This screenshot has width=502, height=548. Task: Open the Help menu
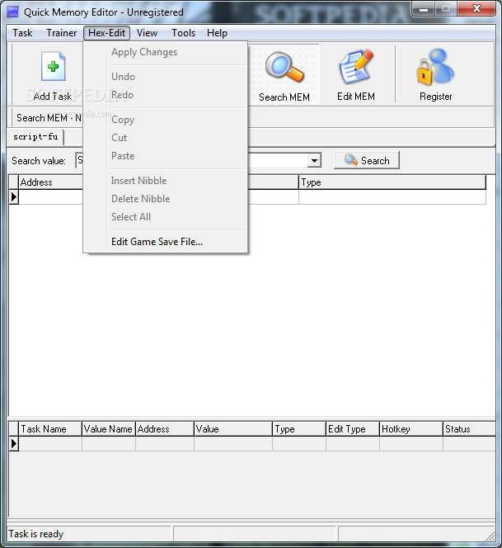[217, 33]
